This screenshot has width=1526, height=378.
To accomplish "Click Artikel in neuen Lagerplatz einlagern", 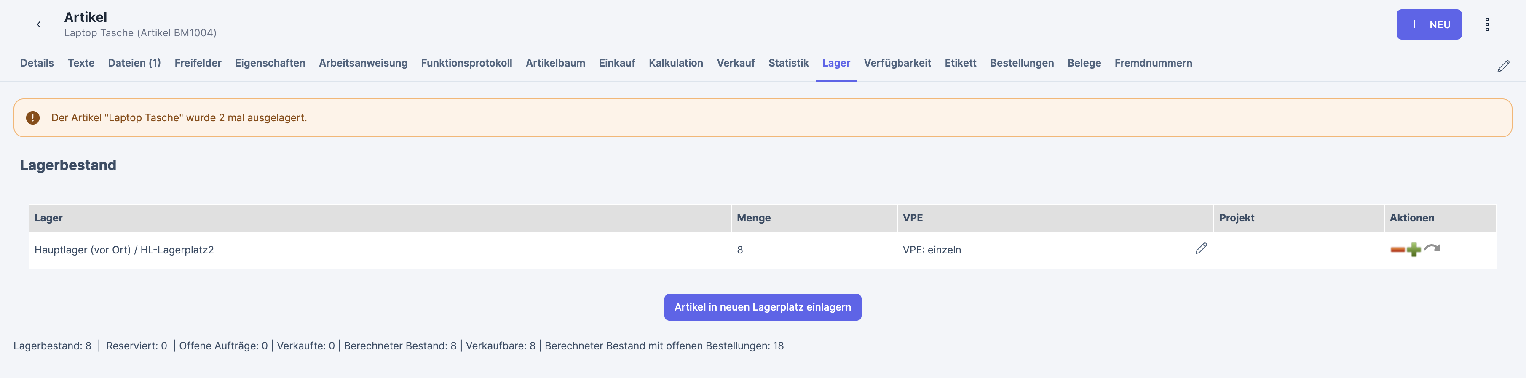I will click(763, 307).
